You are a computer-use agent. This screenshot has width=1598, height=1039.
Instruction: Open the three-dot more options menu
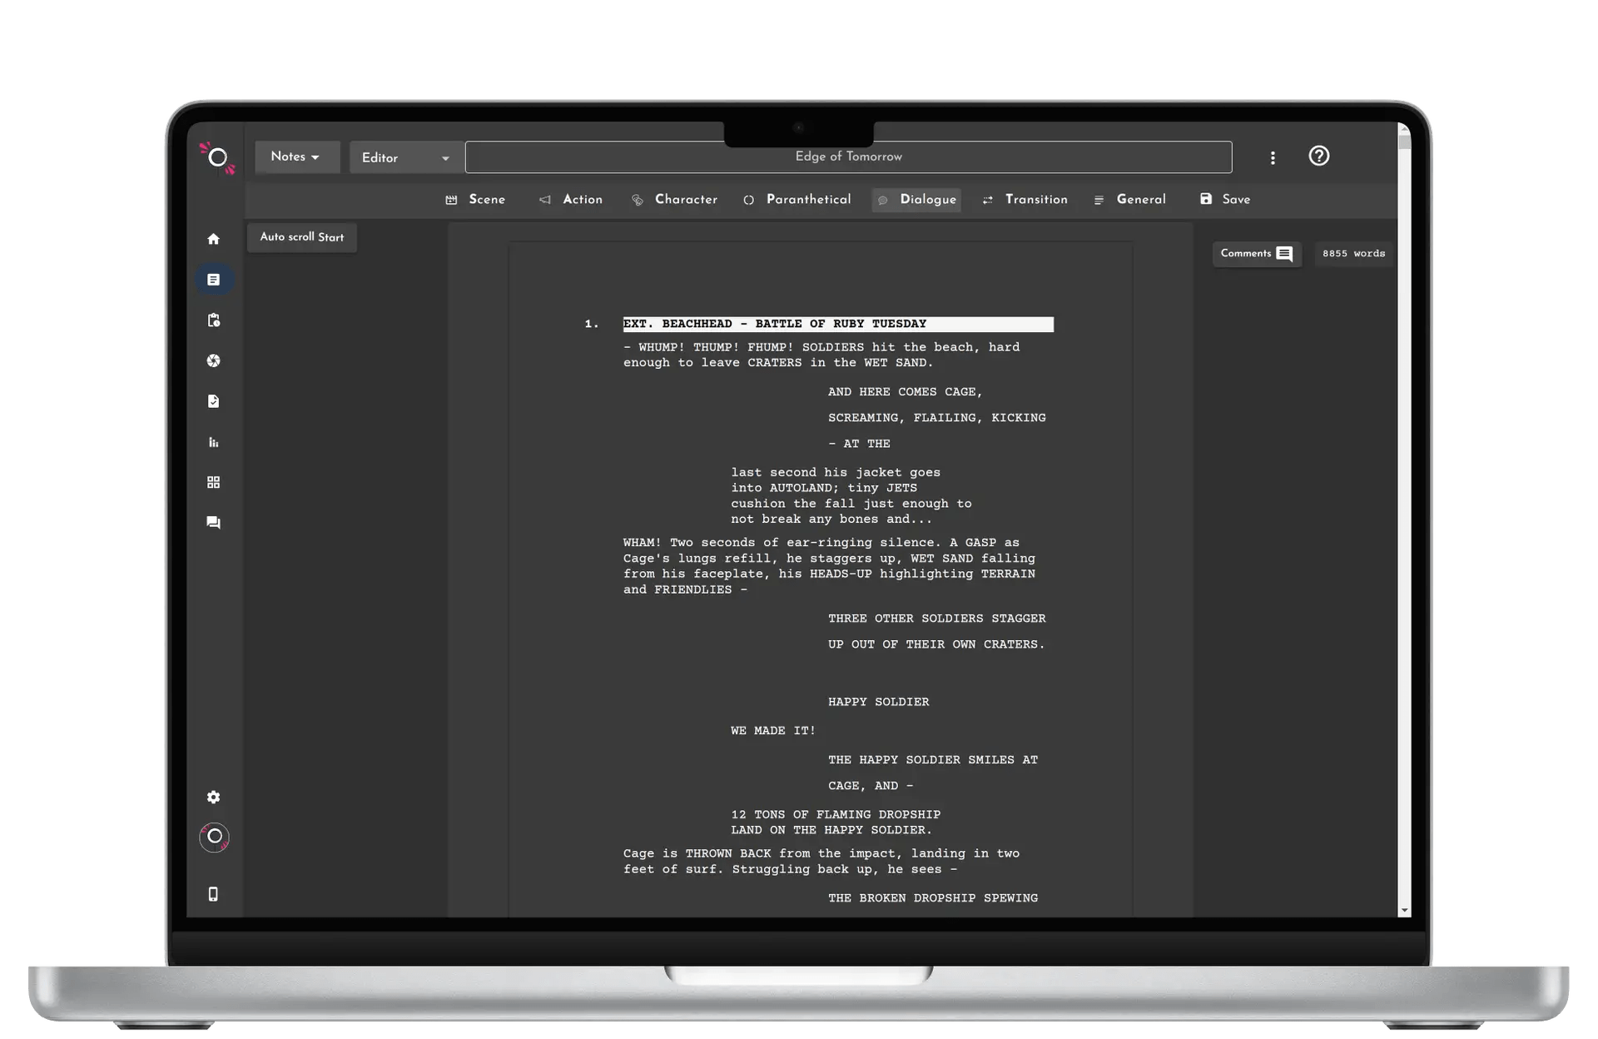(x=1273, y=157)
